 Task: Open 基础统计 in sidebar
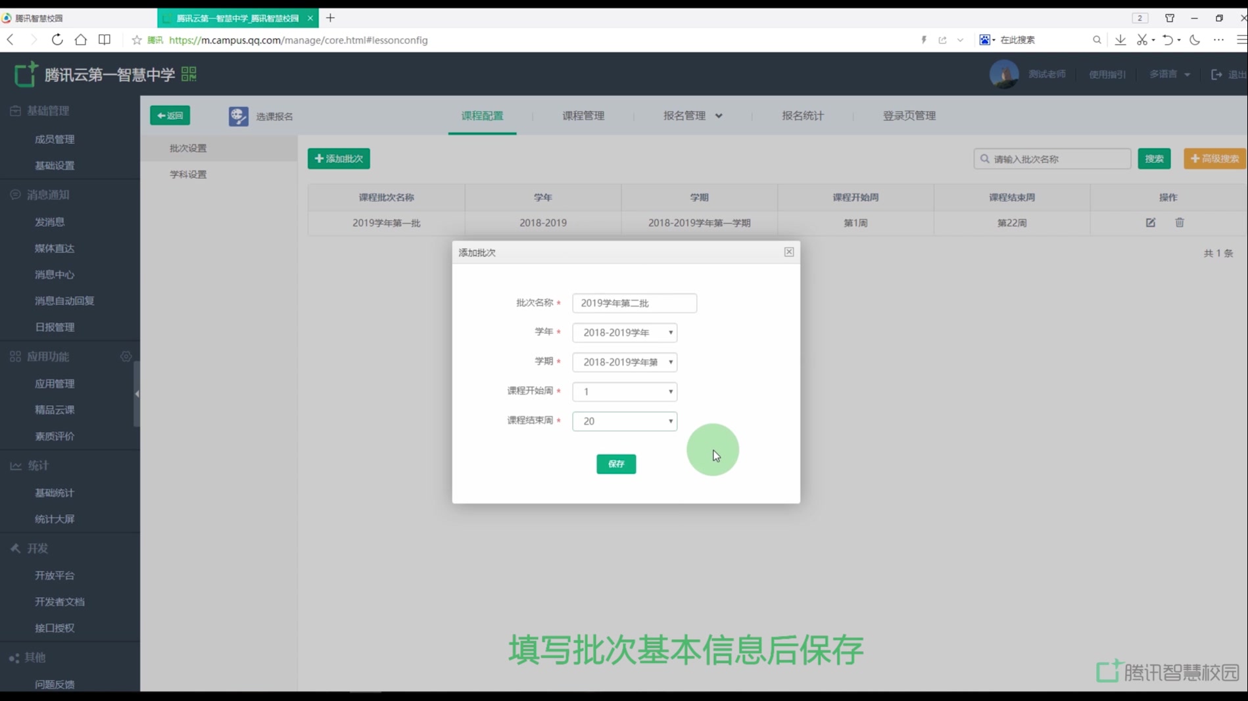55,493
